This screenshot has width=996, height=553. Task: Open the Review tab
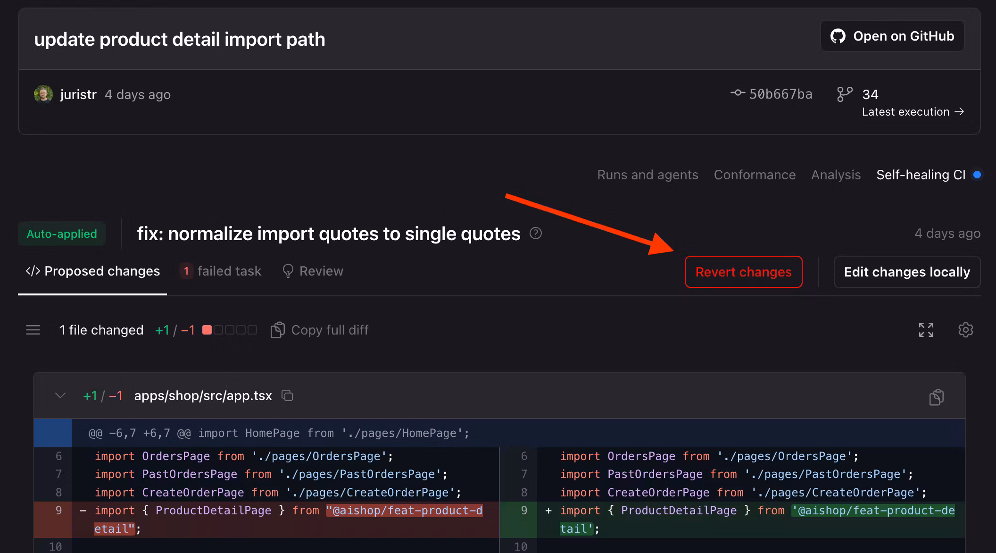[x=313, y=271]
